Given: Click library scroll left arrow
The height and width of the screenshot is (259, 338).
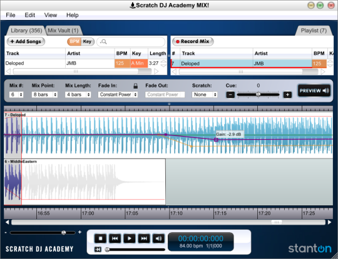Looking at the screenshot, I should [x=8, y=71].
